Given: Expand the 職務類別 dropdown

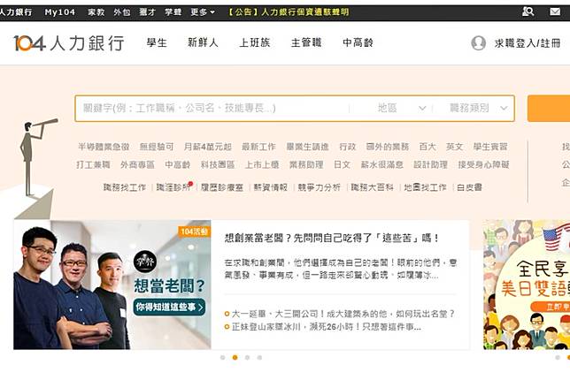Looking at the screenshot, I should pyautogui.click(x=474, y=108).
